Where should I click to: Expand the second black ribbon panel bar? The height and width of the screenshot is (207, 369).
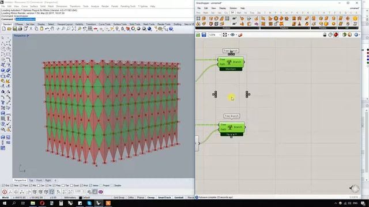[x=285, y=28]
